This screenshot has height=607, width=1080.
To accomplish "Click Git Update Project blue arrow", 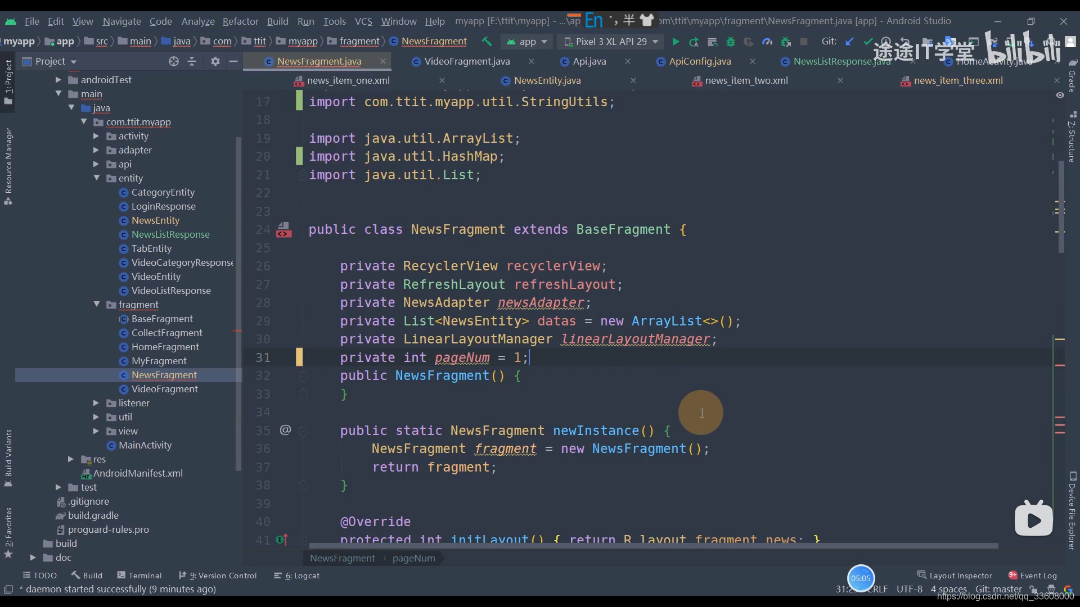I will point(849,42).
